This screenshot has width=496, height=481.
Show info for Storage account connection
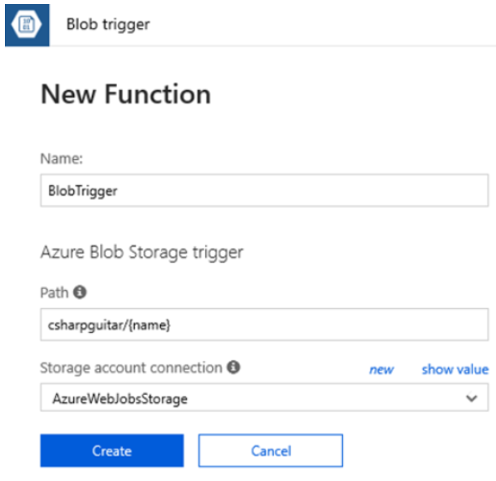pyautogui.click(x=233, y=367)
